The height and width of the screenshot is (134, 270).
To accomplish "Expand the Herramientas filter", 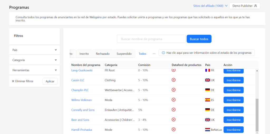I will pyautogui.click(x=35, y=70).
